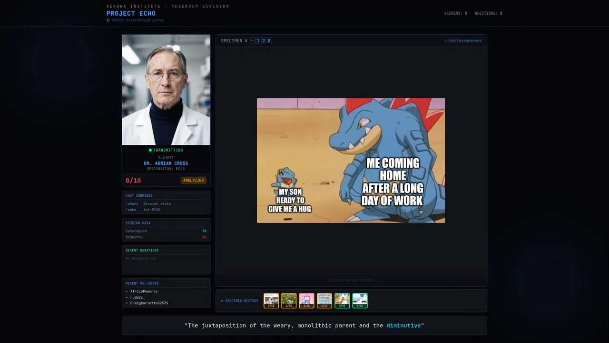This screenshot has height=343, width=609.
Task: Click the CLASSIFICATION PENDING footer text
Action: [x=351, y=280]
